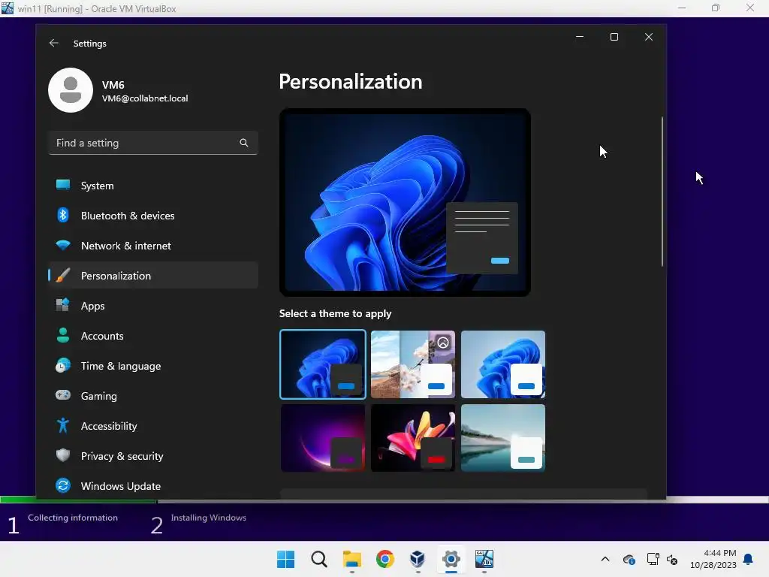Viewport: 769px width, 577px height.
Task: Restore down the VirtualBox window
Action: [716, 8]
